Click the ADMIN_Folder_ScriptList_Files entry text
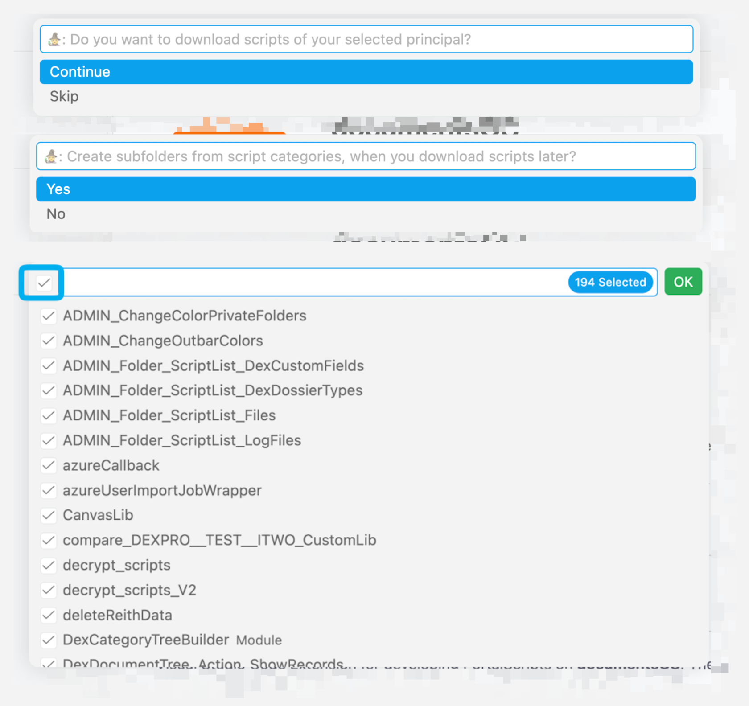The height and width of the screenshot is (706, 749). [169, 415]
